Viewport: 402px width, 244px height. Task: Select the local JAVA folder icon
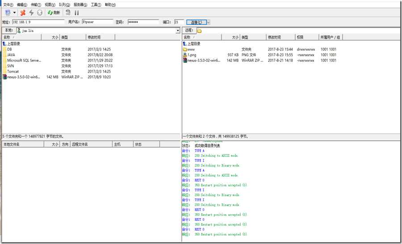(4, 55)
